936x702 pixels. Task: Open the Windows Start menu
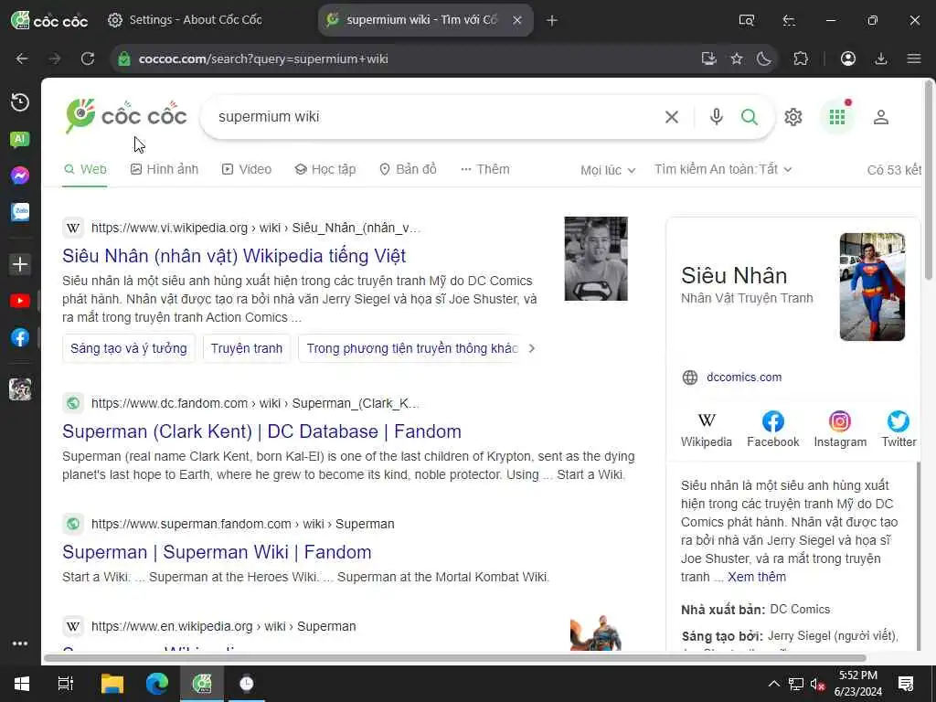(x=22, y=684)
